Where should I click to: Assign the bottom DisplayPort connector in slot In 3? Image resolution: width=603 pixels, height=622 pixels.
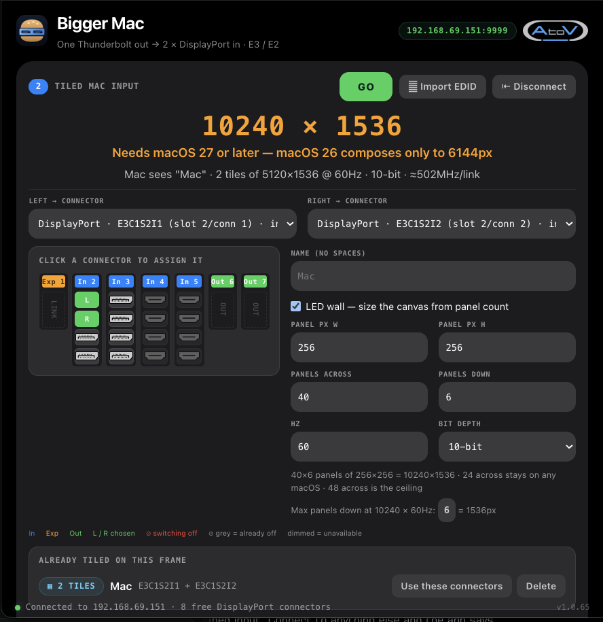click(122, 356)
